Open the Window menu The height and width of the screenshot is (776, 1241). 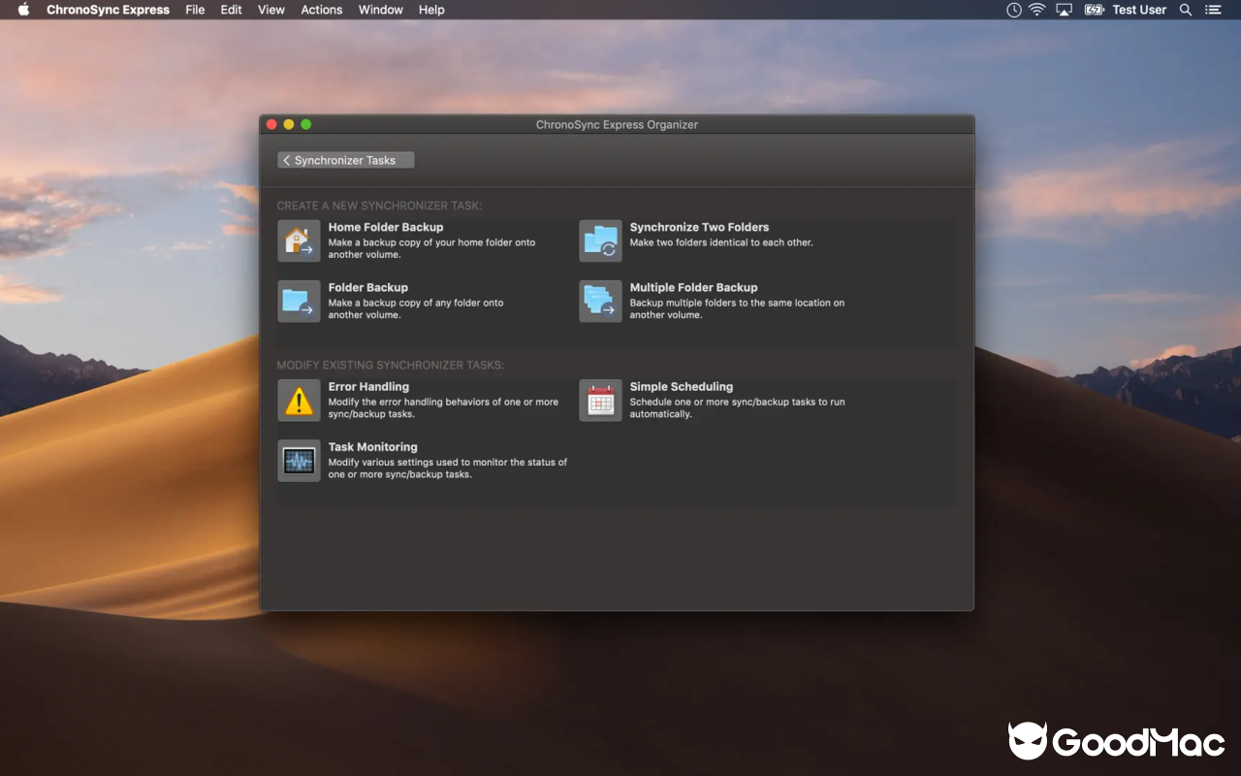[380, 10]
